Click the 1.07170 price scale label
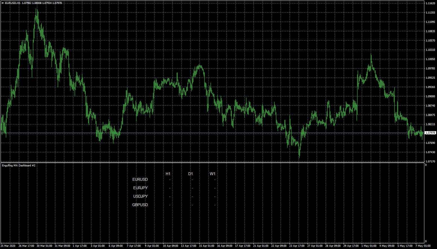The width and height of the screenshot is (437, 249). point(430,162)
